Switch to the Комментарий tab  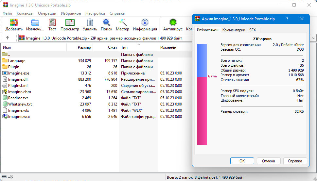(x=234, y=30)
